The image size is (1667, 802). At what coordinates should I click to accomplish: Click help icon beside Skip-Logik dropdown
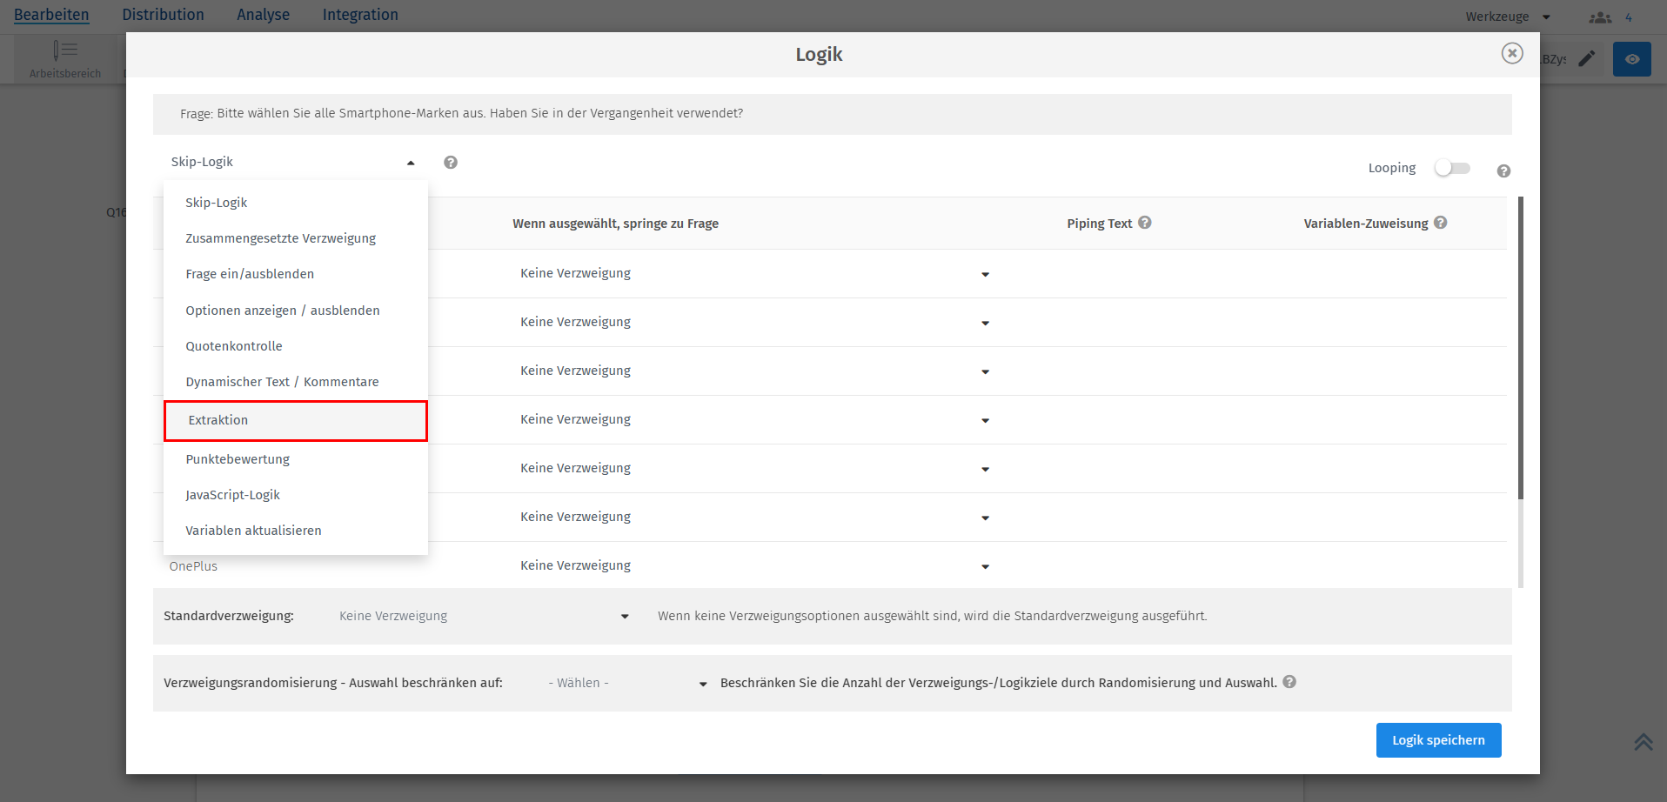(451, 163)
